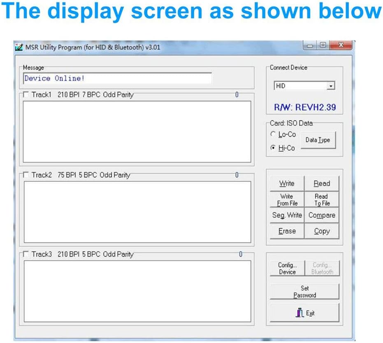
Task: Choose Write From File
Action: tap(287, 199)
